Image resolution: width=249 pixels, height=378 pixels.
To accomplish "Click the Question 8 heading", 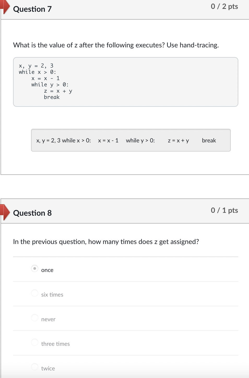I will point(32,213).
